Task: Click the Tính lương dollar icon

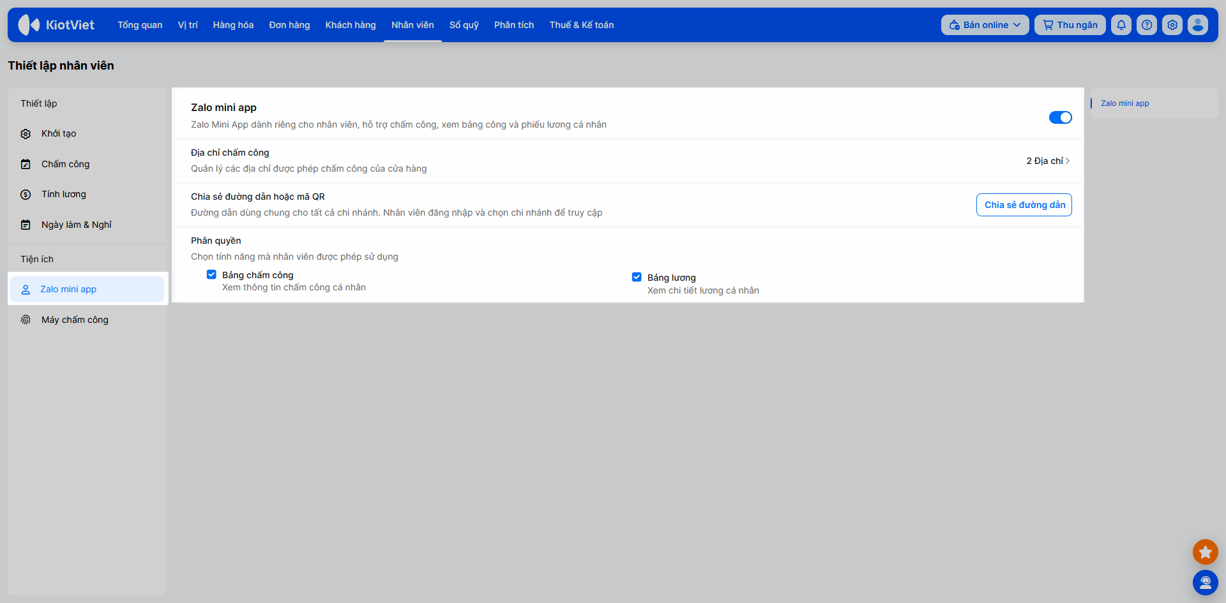Action: pyautogui.click(x=26, y=195)
